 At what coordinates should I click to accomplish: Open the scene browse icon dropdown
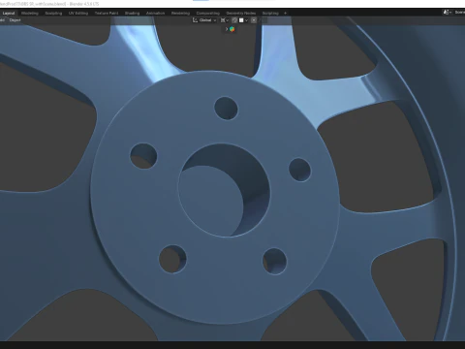pos(448,13)
